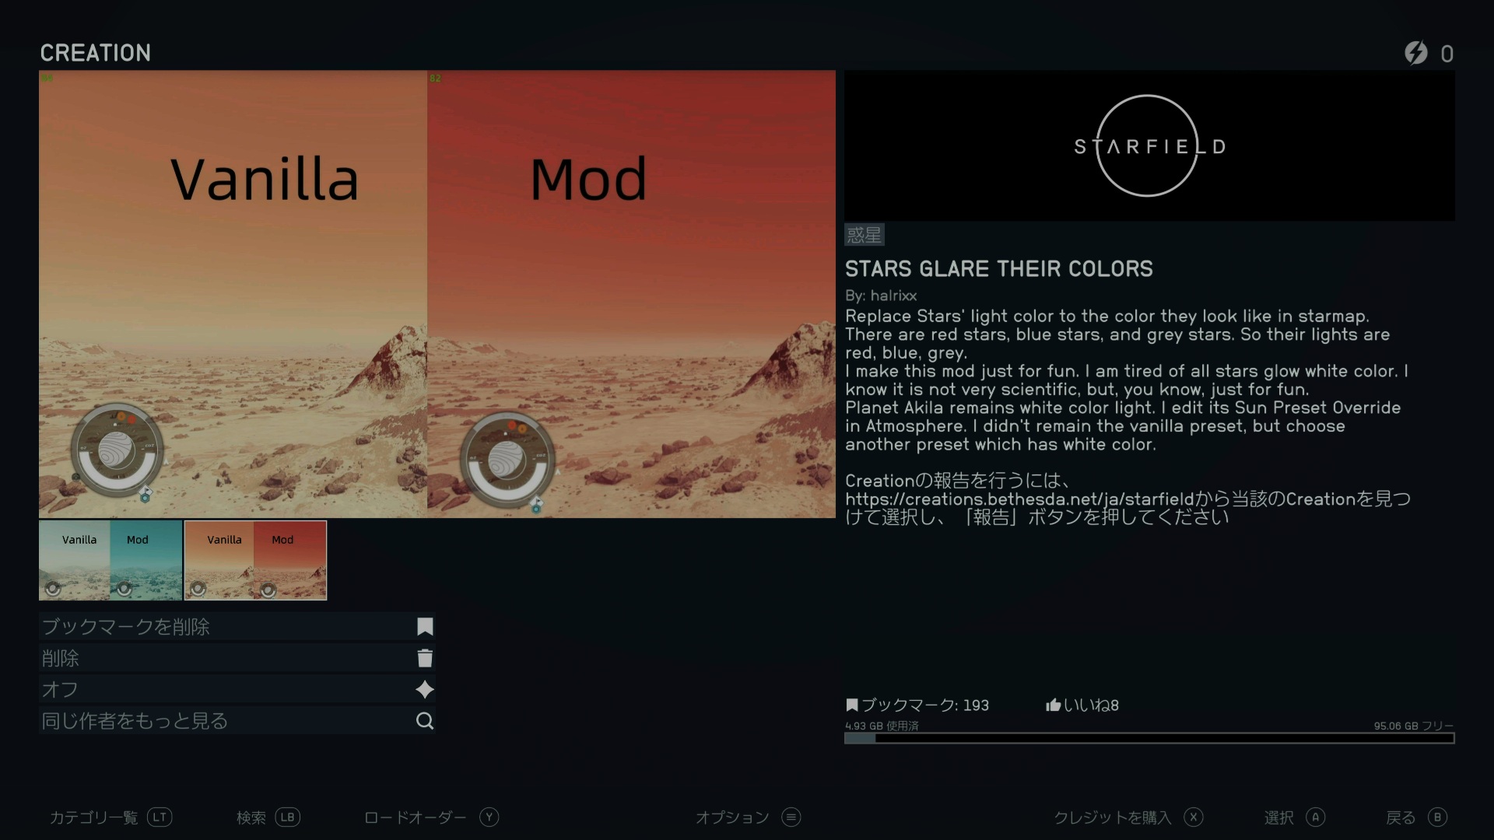
Task: Click the credits lightning bolt icon
Action: [1416, 53]
